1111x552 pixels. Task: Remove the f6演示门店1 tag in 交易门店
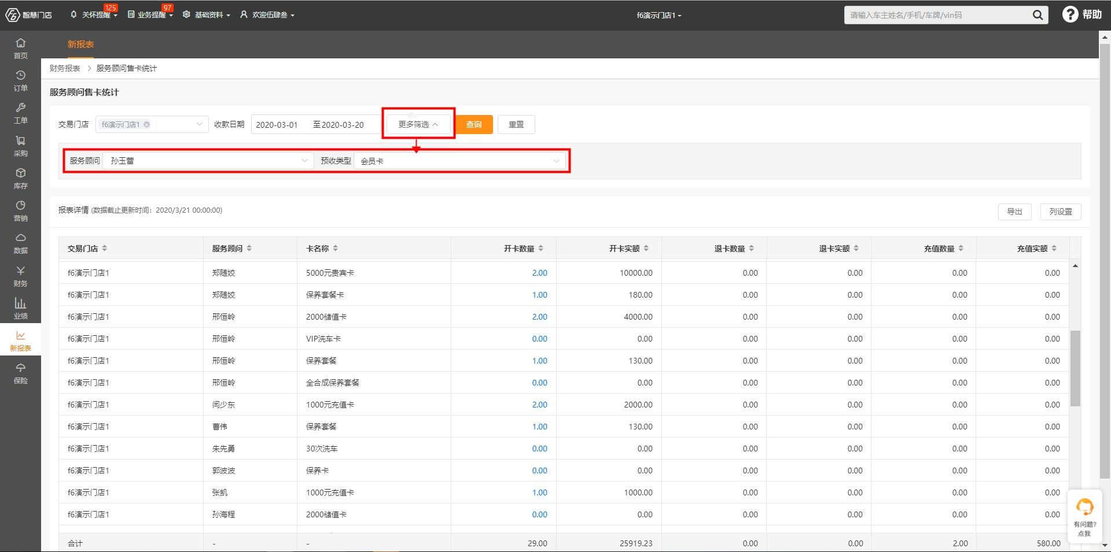(x=147, y=124)
